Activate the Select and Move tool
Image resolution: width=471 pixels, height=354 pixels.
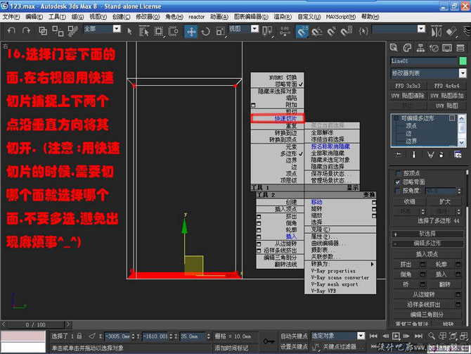click(191, 31)
